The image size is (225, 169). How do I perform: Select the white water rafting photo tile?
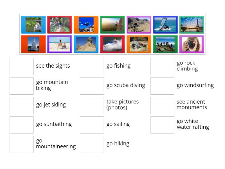[x=139, y=44]
